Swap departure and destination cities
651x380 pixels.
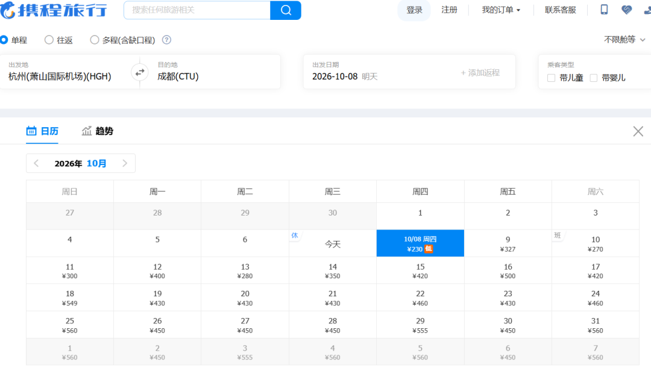(140, 72)
